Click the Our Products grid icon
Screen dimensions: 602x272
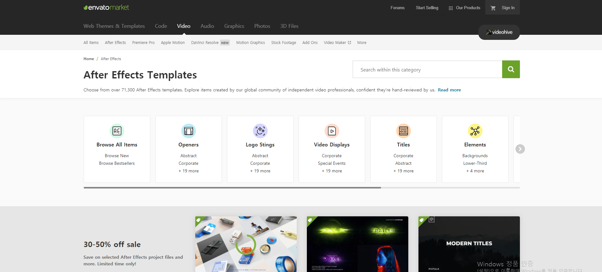[450, 8]
